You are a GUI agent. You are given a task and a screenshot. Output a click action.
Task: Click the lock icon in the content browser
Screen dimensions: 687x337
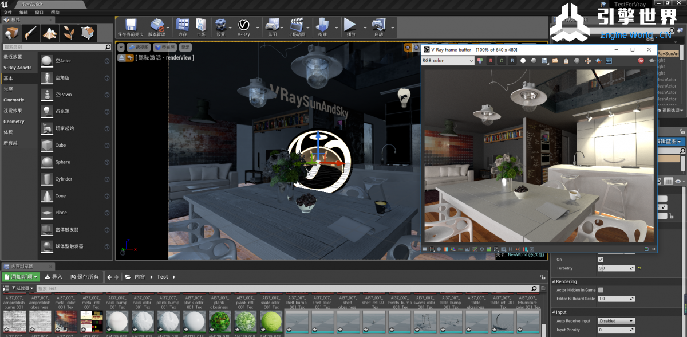(542, 277)
